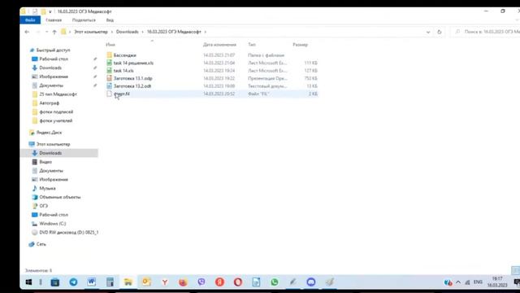This screenshot has height=293, width=520.
Task: Sort by the Имя column header
Action: tap(110, 45)
